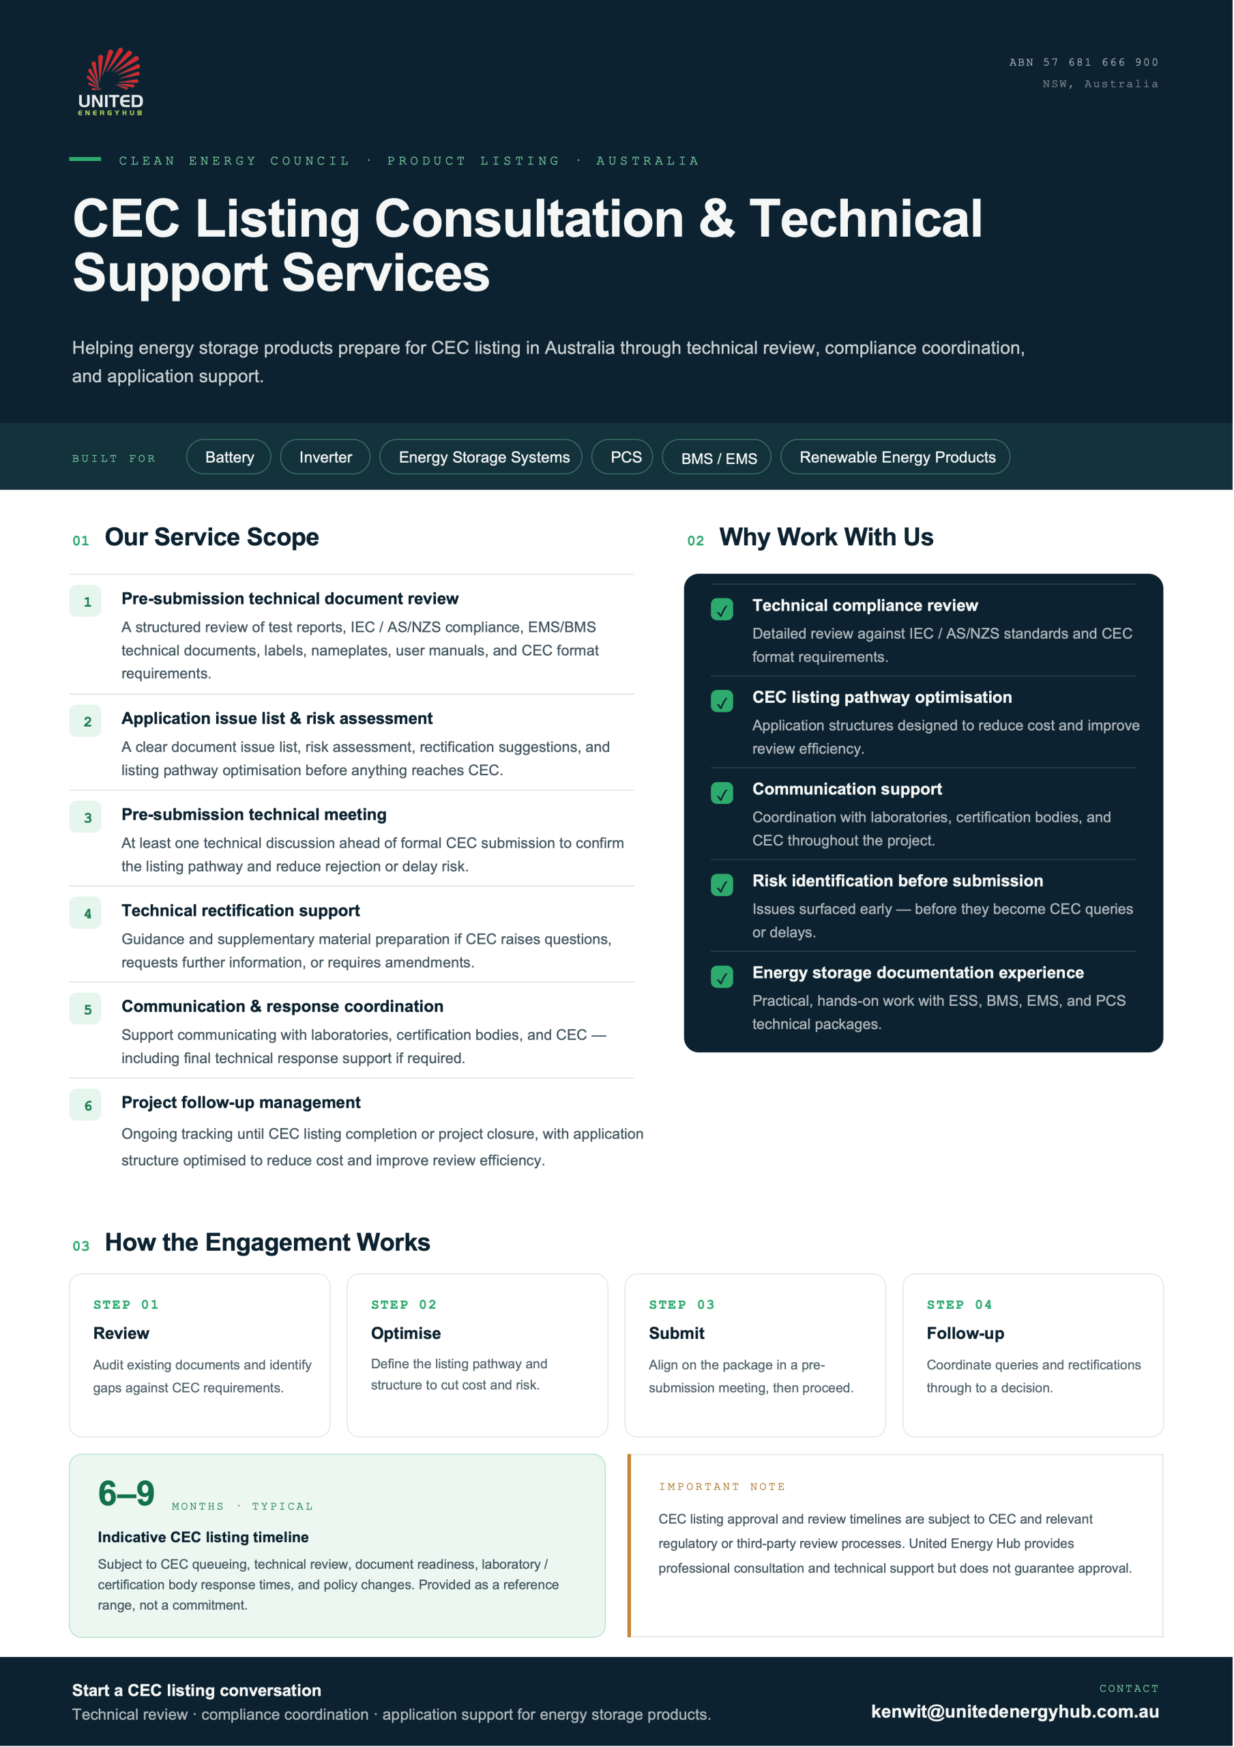Click the CEC listing pathway optimisation title
The image size is (1234, 1747).
[882, 697]
